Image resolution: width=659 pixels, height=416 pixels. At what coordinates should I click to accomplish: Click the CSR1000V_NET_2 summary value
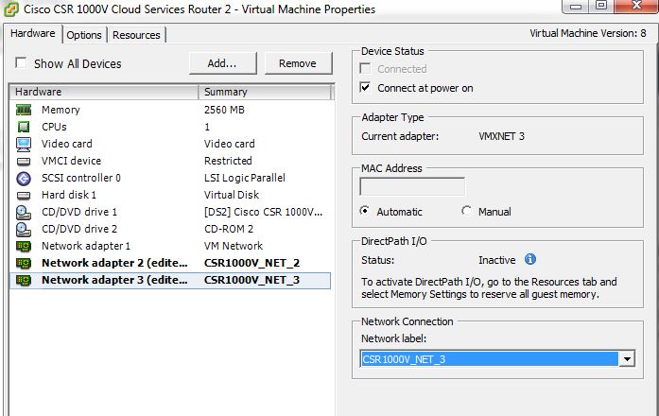coord(251,264)
